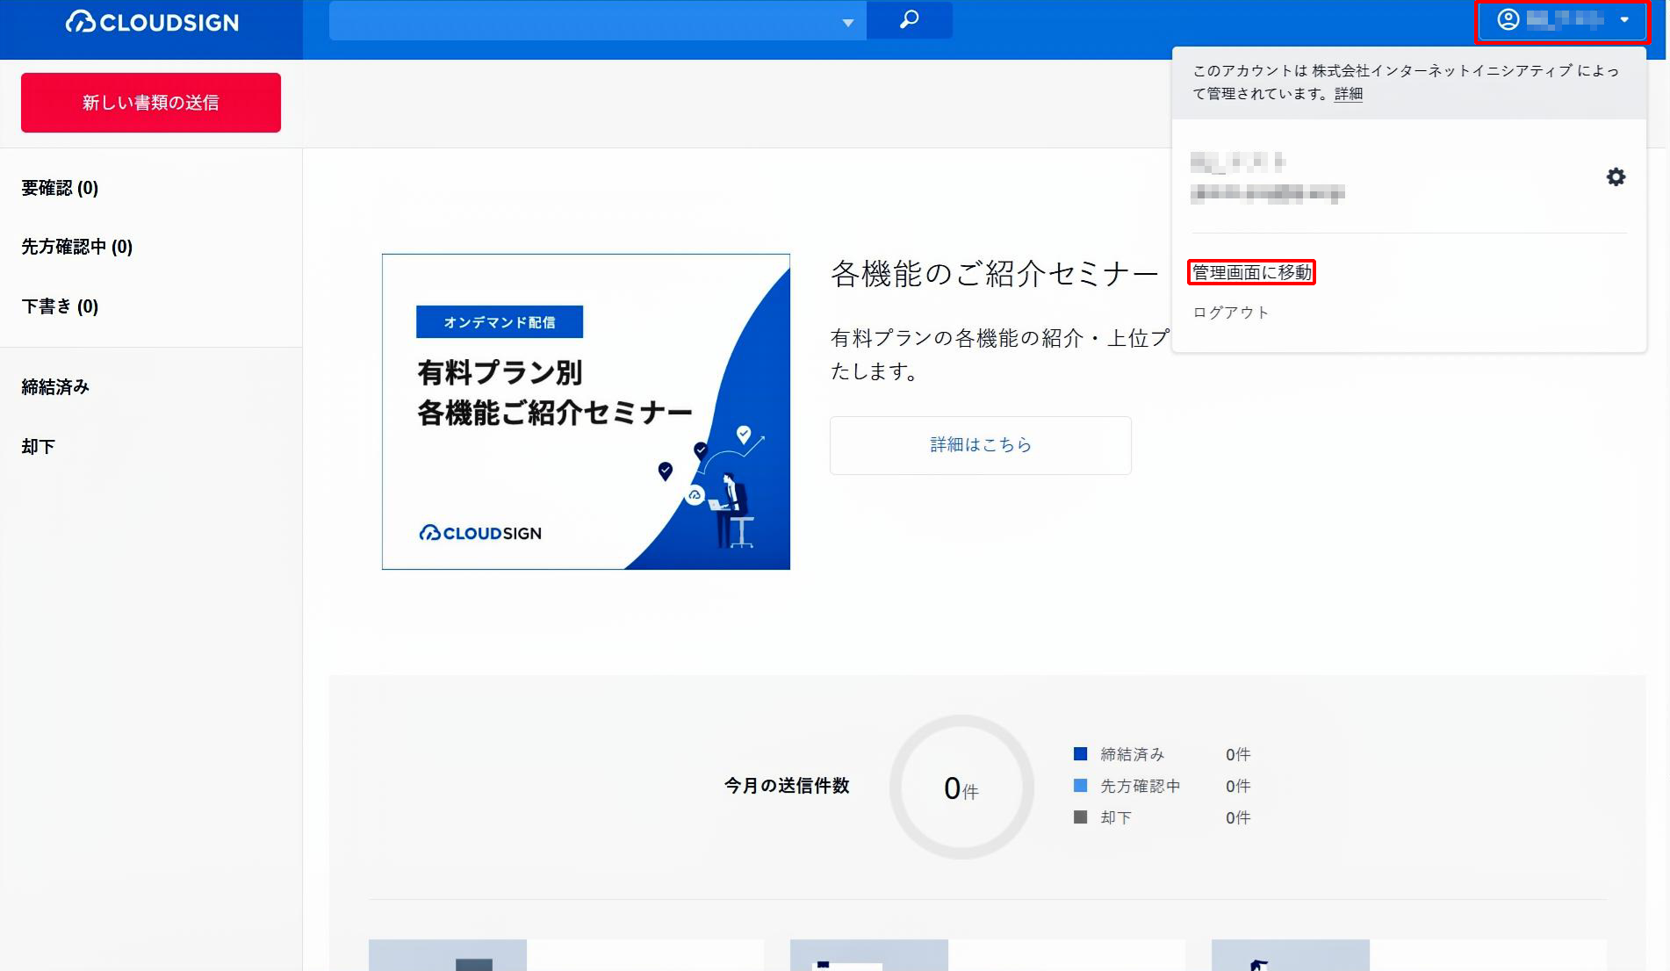Click the search magnifier icon
This screenshot has height=971, width=1670.
[910, 19]
